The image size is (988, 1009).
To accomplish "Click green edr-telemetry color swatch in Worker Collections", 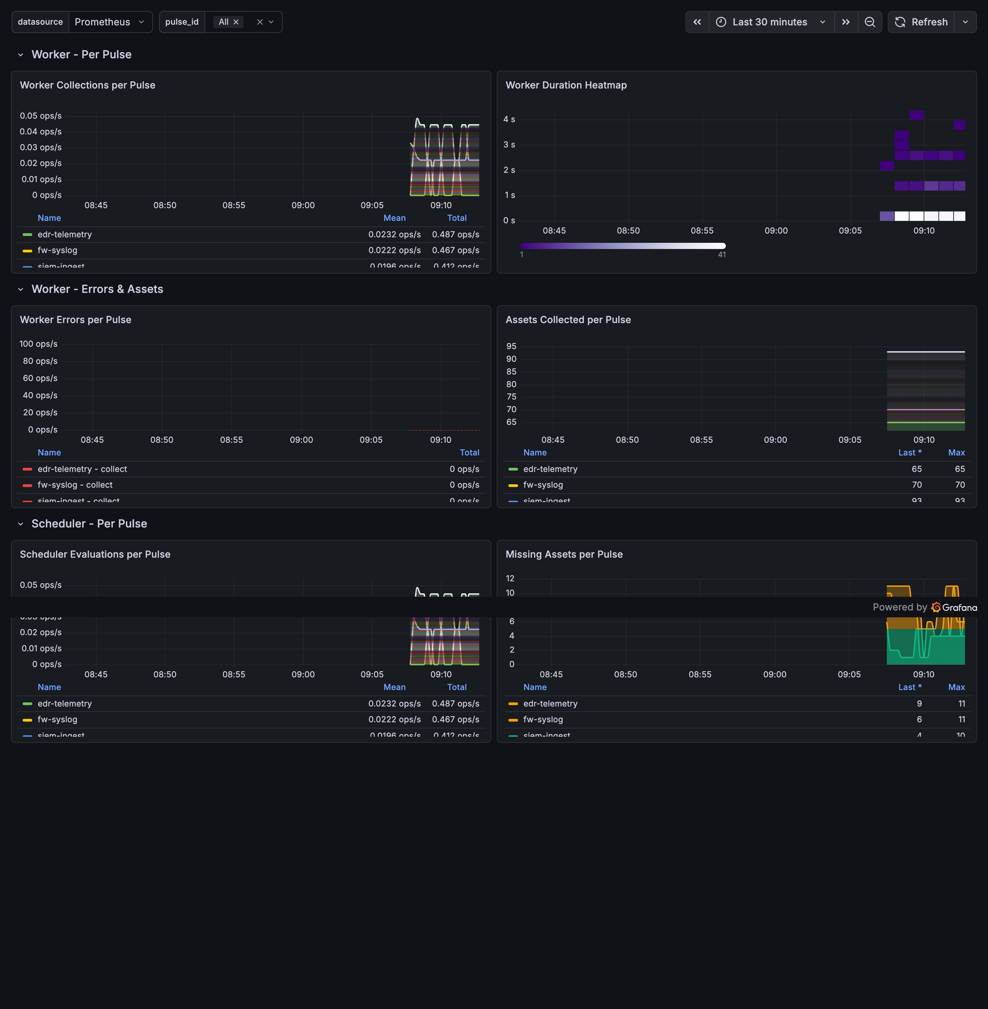I will (x=27, y=235).
